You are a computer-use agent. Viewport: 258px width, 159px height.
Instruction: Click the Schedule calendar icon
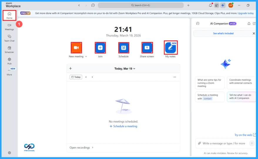[x=124, y=48]
